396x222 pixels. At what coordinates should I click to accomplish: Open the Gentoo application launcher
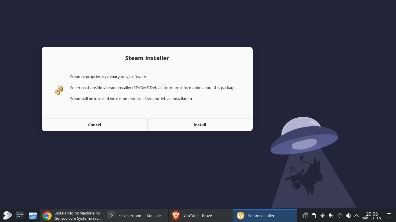tap(7, 216)
